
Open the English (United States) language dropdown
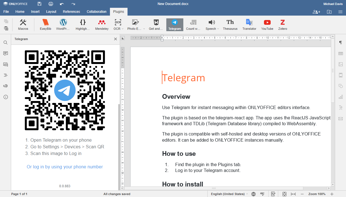(229, 194)
